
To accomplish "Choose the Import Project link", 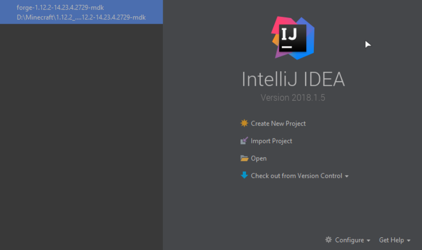I will tap(271, 141).
